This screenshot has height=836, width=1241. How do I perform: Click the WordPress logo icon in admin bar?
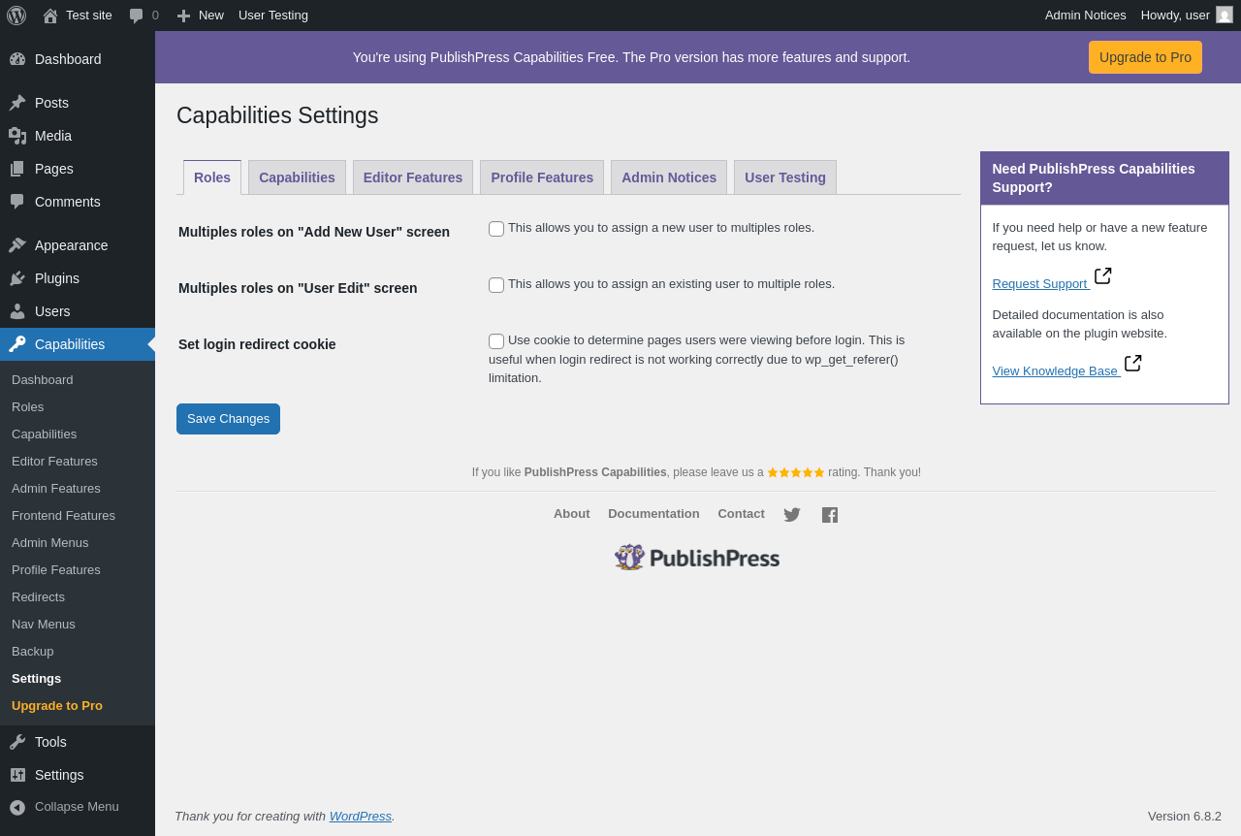[16, 16]
